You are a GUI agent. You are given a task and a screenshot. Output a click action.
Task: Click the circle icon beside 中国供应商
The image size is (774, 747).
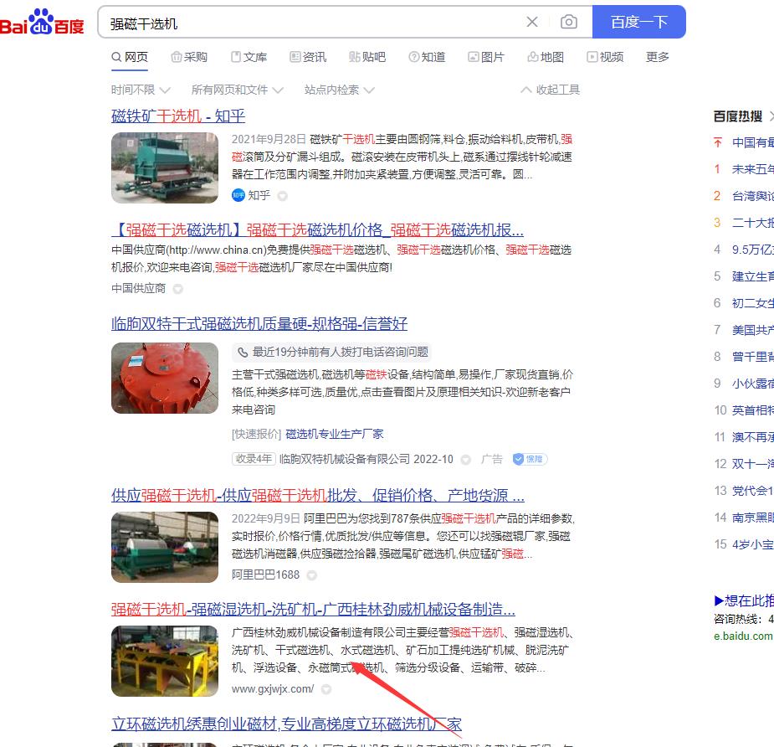pos(178,289)
